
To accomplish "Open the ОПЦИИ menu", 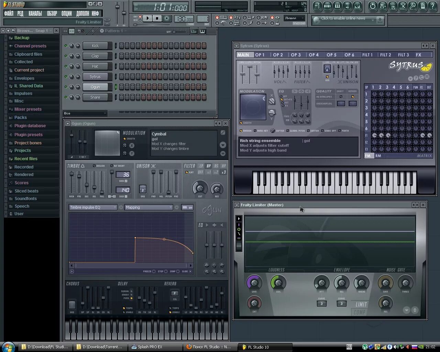I will coord(66,13).
